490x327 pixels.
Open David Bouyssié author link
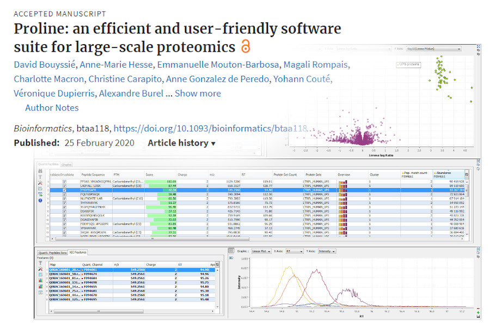(45, 64)
